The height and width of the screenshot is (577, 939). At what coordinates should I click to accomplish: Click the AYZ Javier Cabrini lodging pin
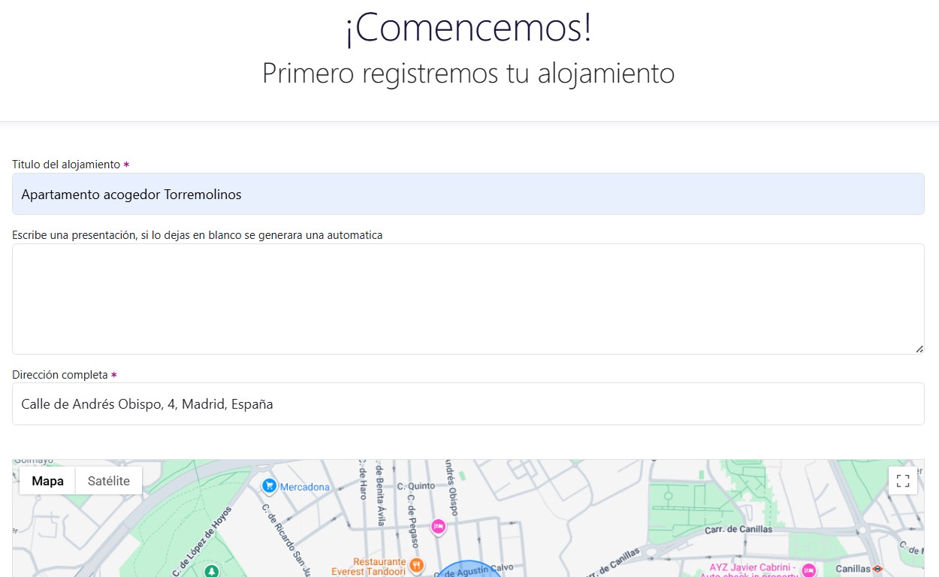pyautogui.click(x=808, y=571)
